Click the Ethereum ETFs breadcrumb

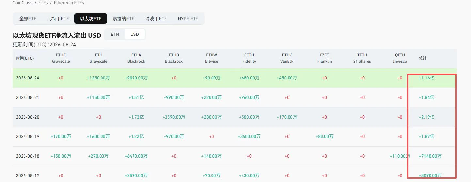[x=69, y=3]
